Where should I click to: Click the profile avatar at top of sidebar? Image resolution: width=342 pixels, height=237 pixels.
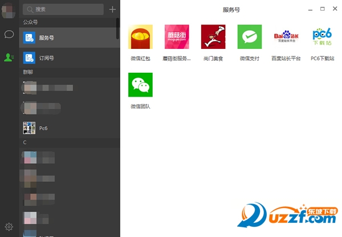click(9, 10)
